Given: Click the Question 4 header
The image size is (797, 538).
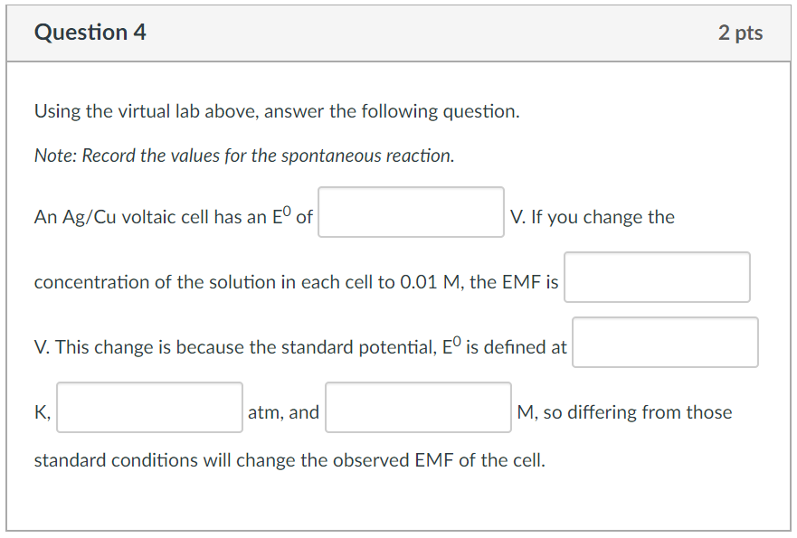Looking at the screenshot, I should click(90, 32).
